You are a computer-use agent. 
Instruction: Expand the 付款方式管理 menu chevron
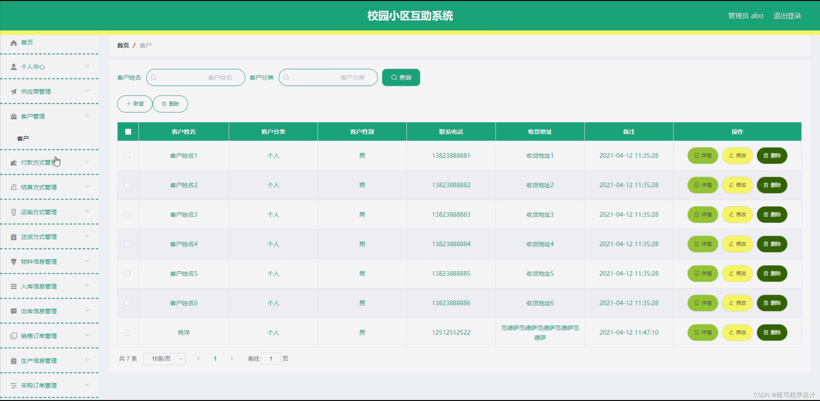tap(87, 162)
